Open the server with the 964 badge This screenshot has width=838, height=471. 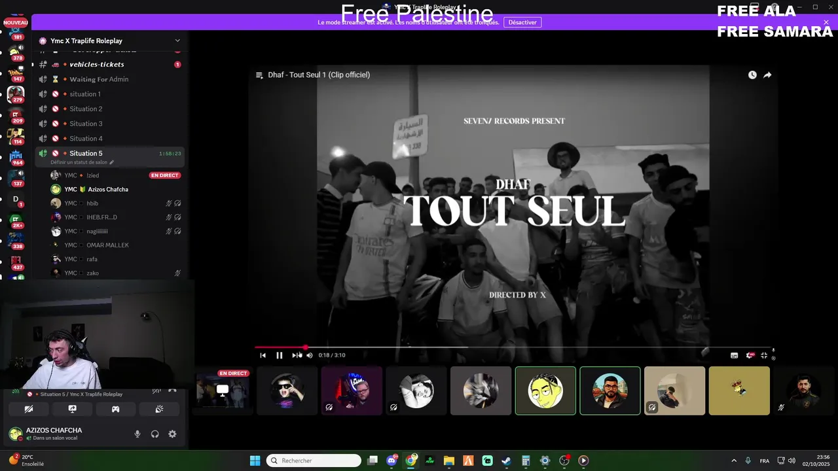[x=16, y=157]
